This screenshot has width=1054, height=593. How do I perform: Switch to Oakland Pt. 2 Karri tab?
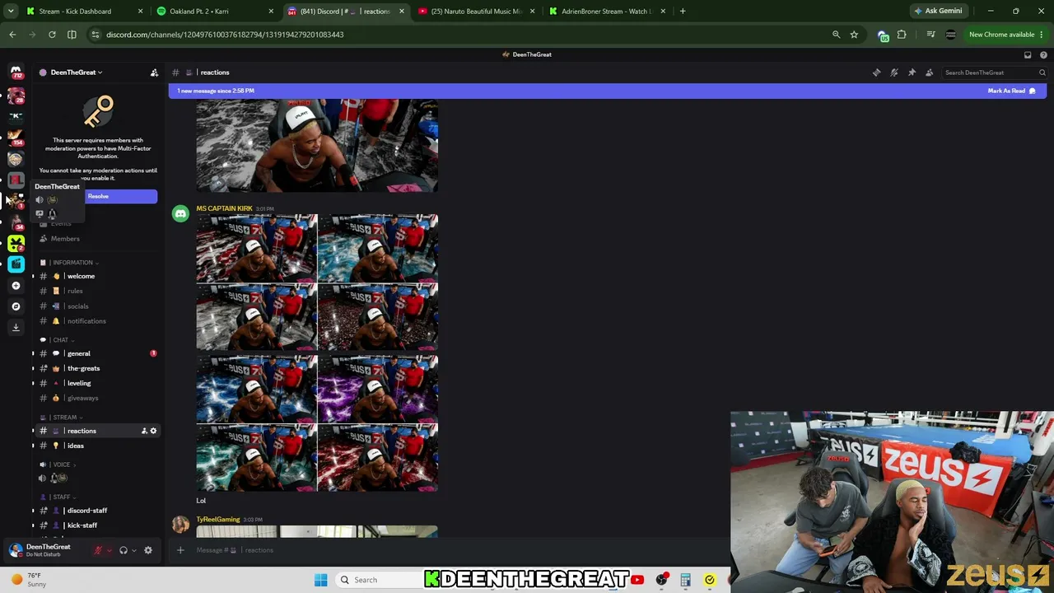tap(215, 12)
